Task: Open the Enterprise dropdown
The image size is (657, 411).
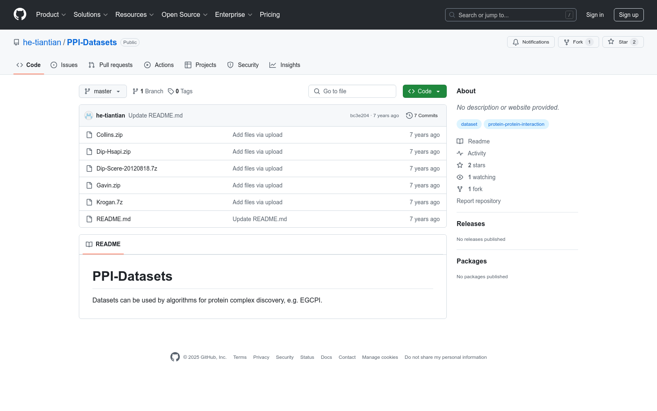Action: click(234, 15)
